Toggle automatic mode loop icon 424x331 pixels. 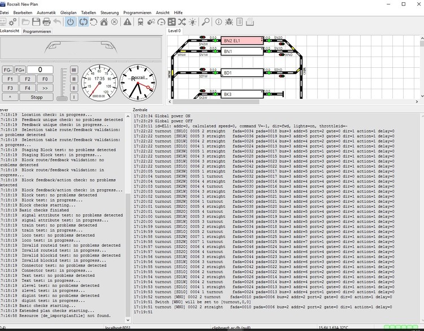click(x=83, y=22)
